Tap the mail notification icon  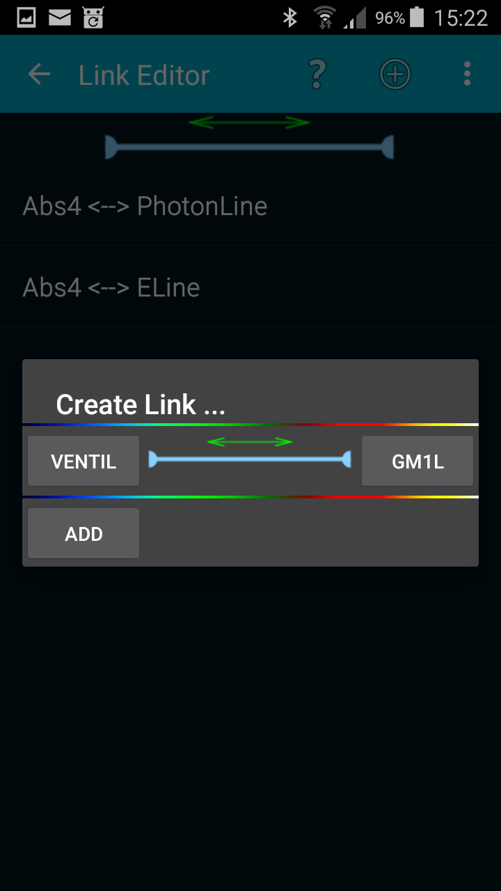coord(60,18)
